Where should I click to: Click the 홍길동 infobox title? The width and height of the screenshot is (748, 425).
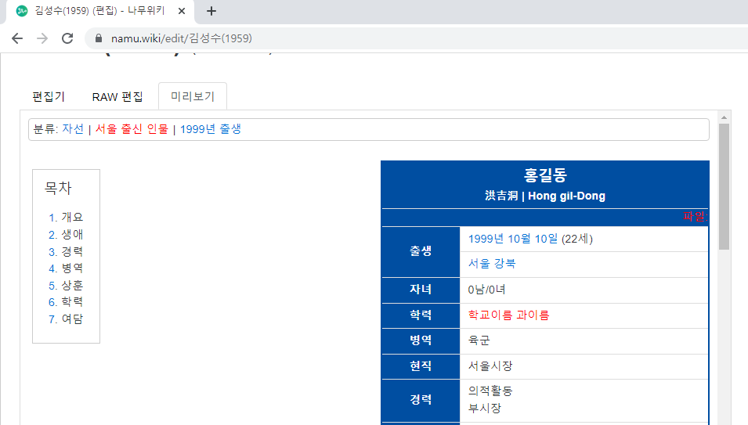tap(545, 175)
